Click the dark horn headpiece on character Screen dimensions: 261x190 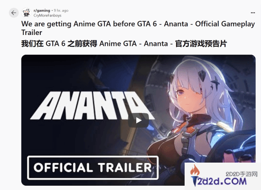202,76
